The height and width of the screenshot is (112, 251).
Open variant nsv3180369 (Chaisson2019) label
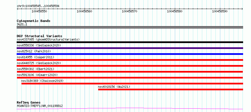(x=42, y=81)
